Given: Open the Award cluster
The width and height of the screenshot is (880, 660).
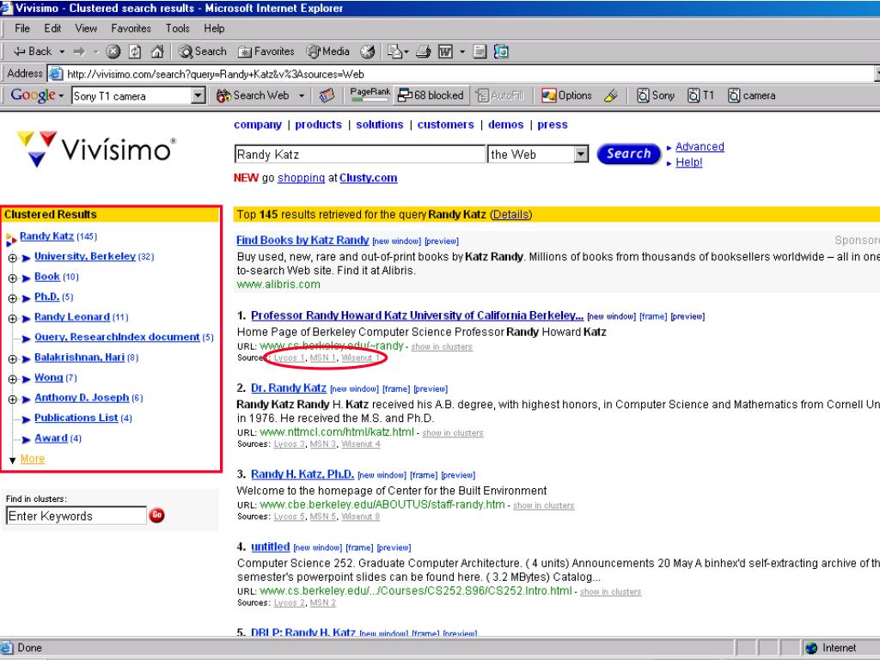Looking at the screenshot, I should (x=51, y=437).
